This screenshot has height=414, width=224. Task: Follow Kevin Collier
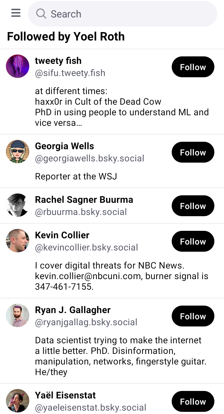[x=193, y=241]
